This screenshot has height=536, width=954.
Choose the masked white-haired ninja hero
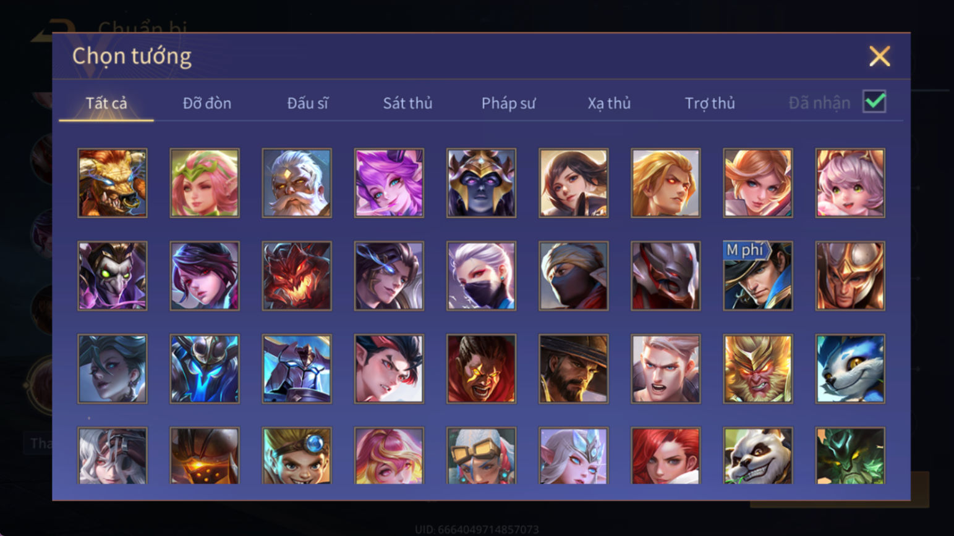(481, 275)
